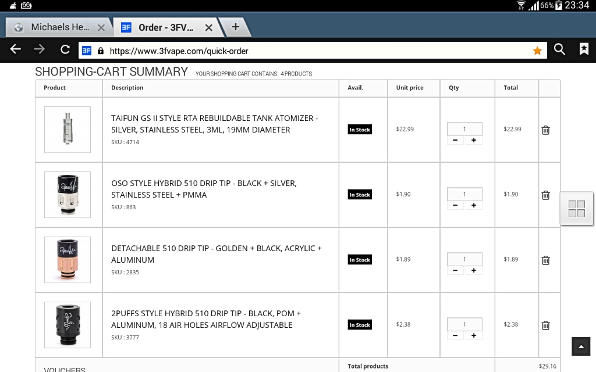596x372 pixels.
Task: Click the quantity field for 2Puffs drip tip
Action: [x=464, y=324]
